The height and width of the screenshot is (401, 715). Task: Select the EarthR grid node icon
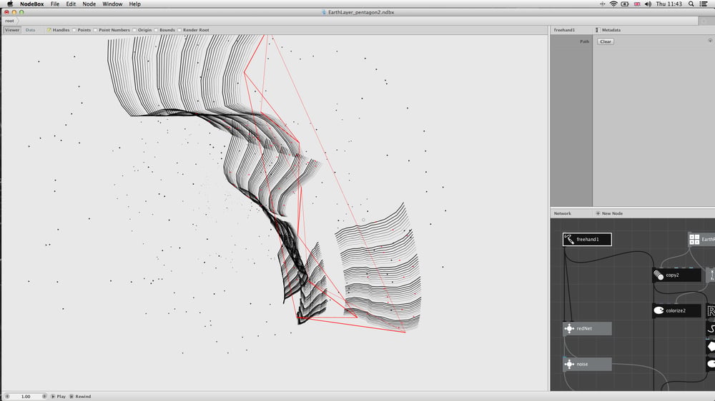[694, 240]
